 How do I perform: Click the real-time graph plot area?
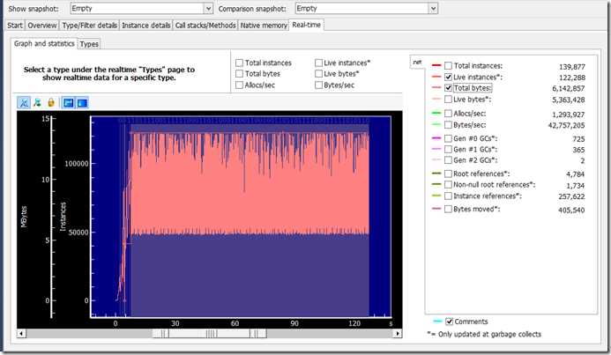pos(241,217)
